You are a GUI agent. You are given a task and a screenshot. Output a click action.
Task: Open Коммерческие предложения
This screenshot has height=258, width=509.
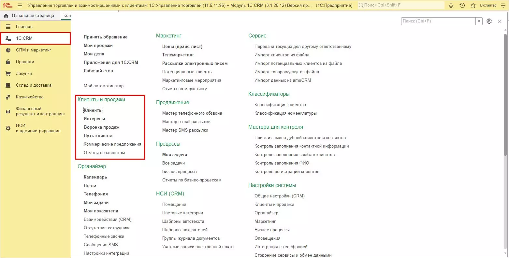pos(112,144)
